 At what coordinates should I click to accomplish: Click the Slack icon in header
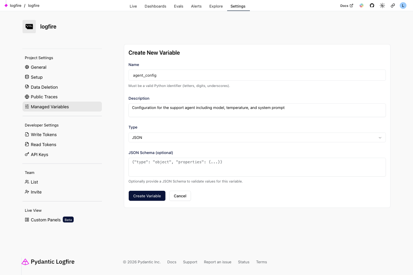point(361,6)
